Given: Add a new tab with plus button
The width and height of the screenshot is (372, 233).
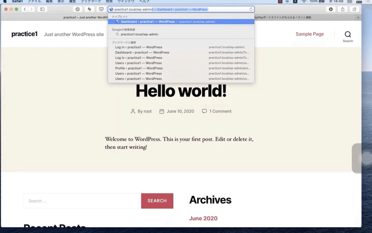Looking at the screenshot, I should coord(358,18).
